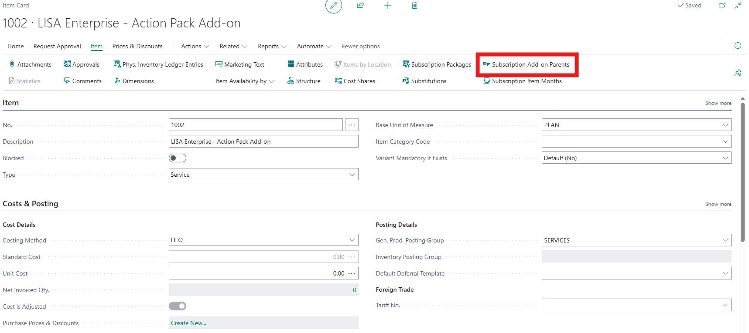This screenshot has width=749, height=333.
Task: Toggle the Blocked switch
Action: (178, 158)
